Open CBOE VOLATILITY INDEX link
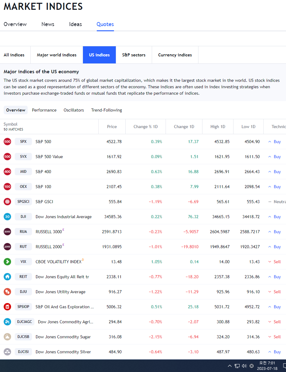The width and height of the screenshot is (286, 372). click(x=58, y=262)
